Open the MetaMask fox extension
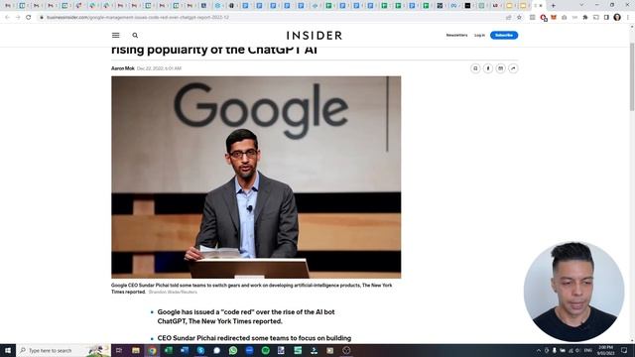The width and height of the screenshot is (635, 357). (554, 18)
